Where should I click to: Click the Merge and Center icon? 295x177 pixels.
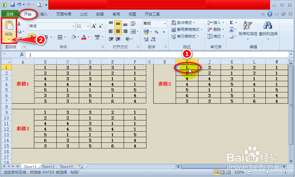point(133,31)
